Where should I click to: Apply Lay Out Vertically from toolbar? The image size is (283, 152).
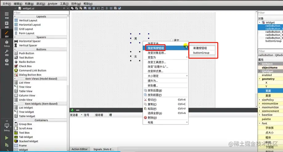(x=94, y=8)
